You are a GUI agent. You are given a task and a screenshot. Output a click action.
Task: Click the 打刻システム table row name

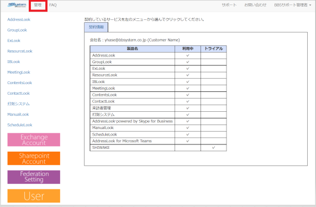tap(103, 115)
